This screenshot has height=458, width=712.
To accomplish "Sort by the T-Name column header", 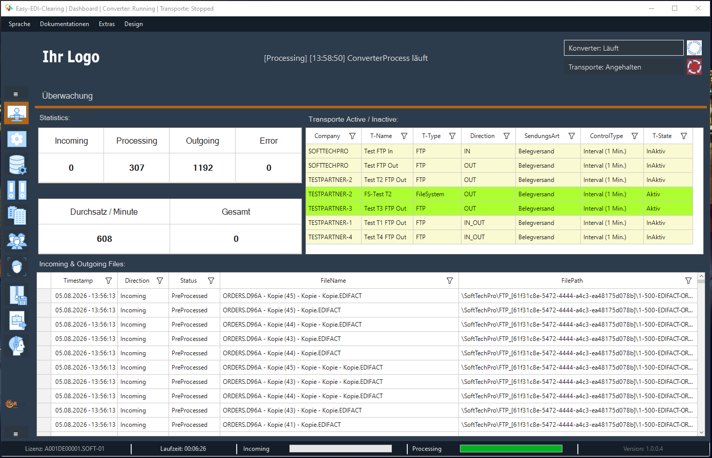I will [381, 136].
